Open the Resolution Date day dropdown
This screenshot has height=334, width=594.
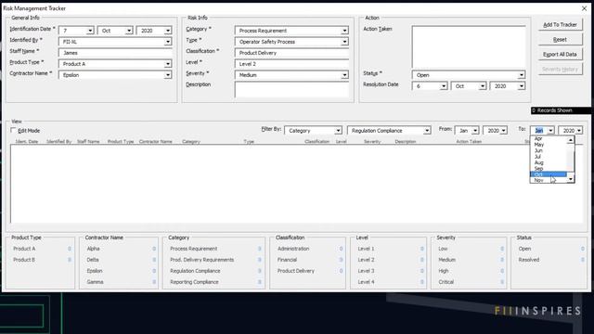[x=444, y=86]
